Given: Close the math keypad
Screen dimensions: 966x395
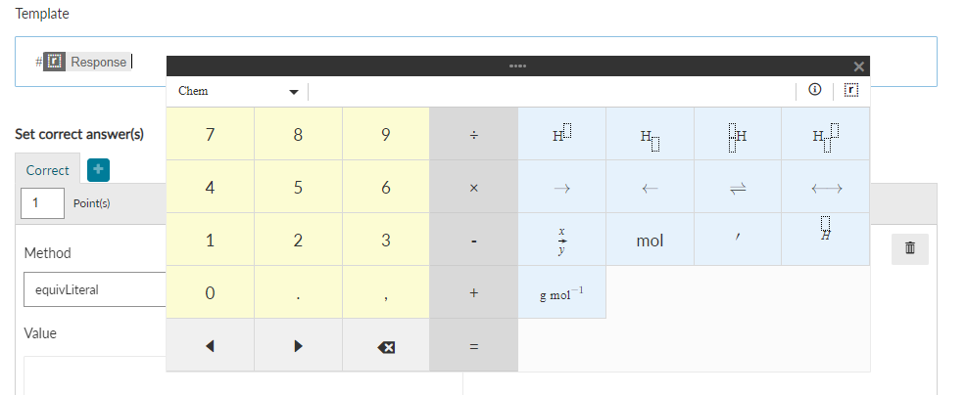Looking at the screenshot, I should tap(859, 66).
